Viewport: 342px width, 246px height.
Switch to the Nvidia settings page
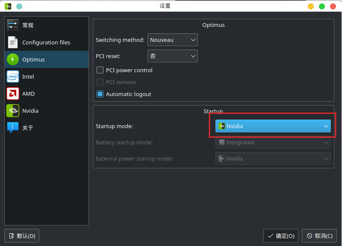47,111
